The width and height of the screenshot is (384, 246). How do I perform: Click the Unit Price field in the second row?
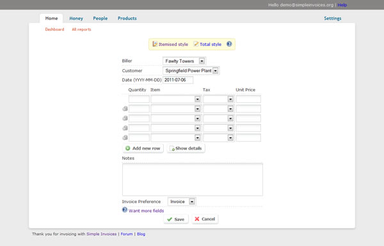click(248, 109)
